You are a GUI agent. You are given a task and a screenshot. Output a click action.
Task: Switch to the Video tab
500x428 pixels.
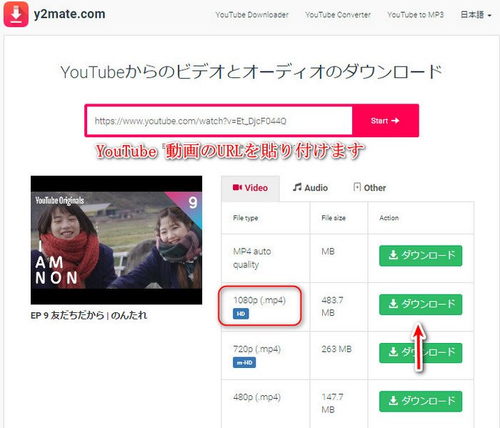250,188
